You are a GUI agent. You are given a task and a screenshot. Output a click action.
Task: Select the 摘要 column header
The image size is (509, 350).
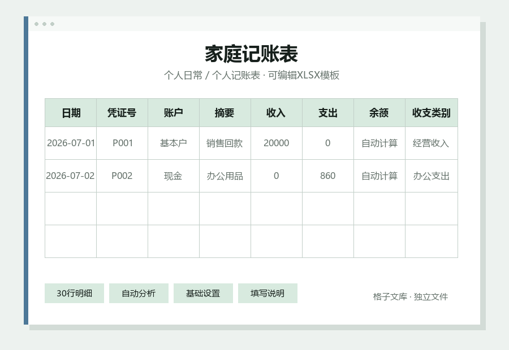tap(225, 113)
